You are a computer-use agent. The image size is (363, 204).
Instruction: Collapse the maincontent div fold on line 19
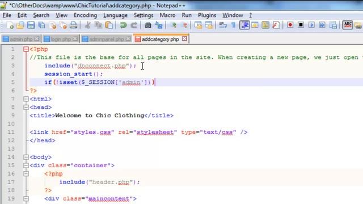(x=26, y=199)
